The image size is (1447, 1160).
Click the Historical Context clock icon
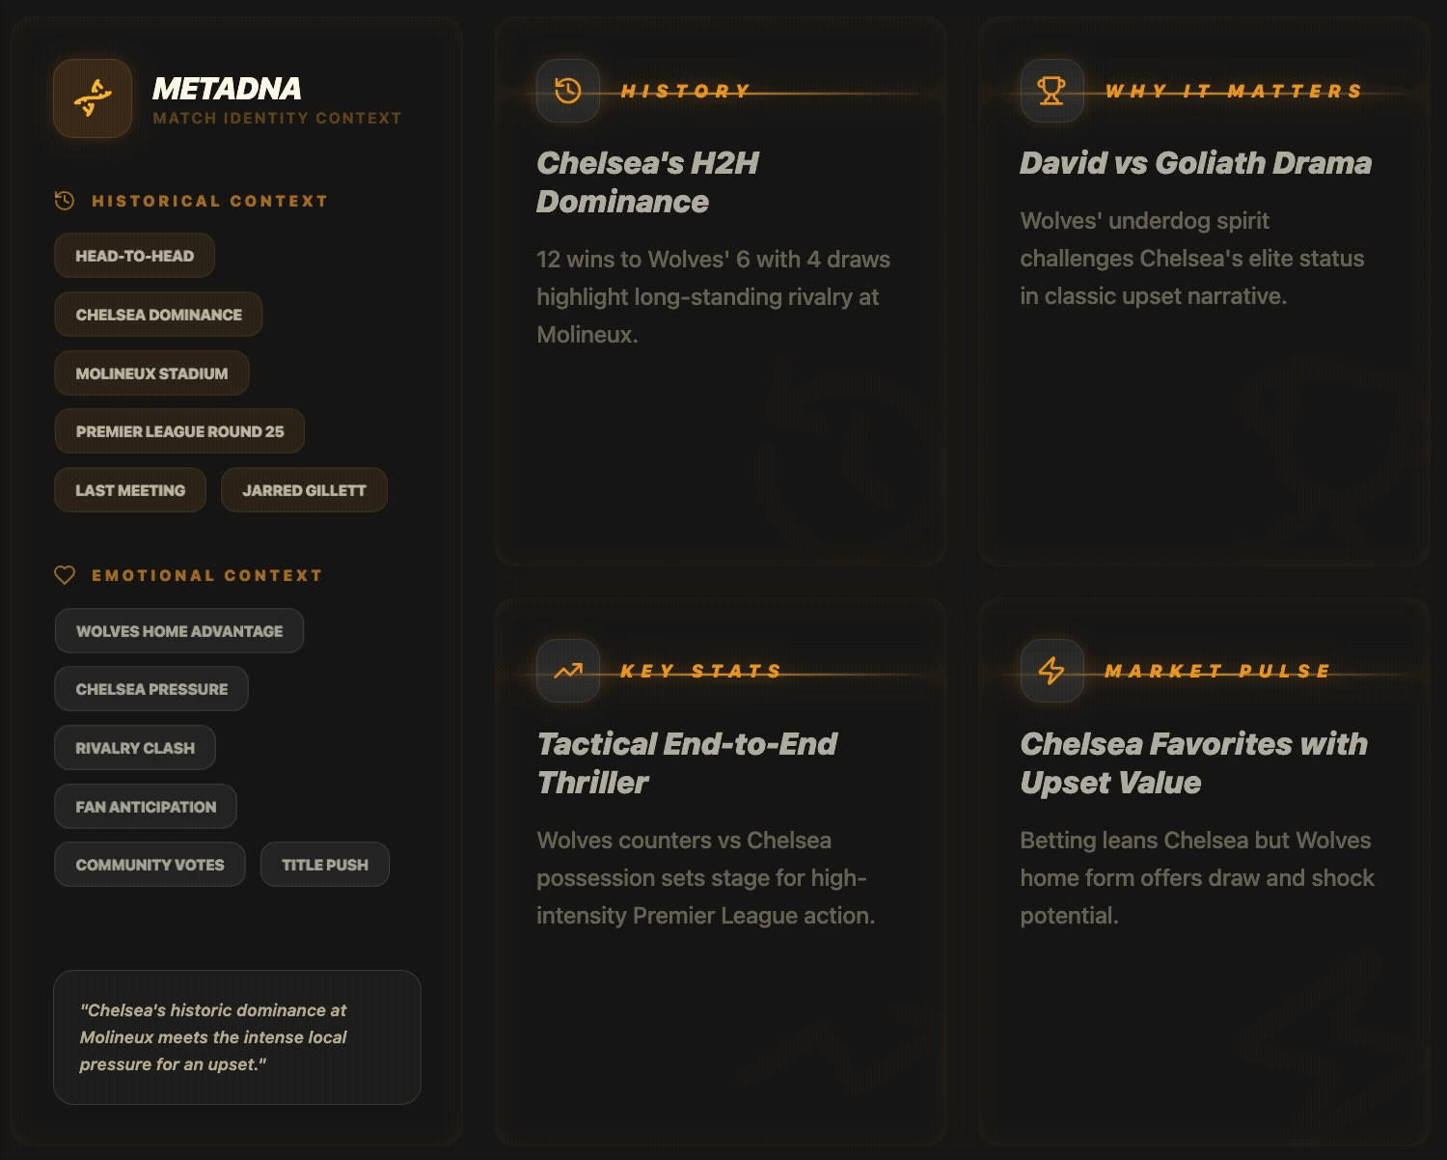[65, 201]
